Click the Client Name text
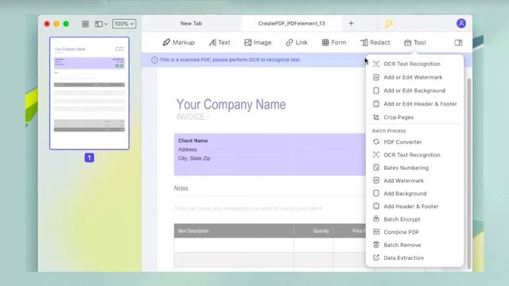This screenshot has height=286, width=509. coord(192,141)
